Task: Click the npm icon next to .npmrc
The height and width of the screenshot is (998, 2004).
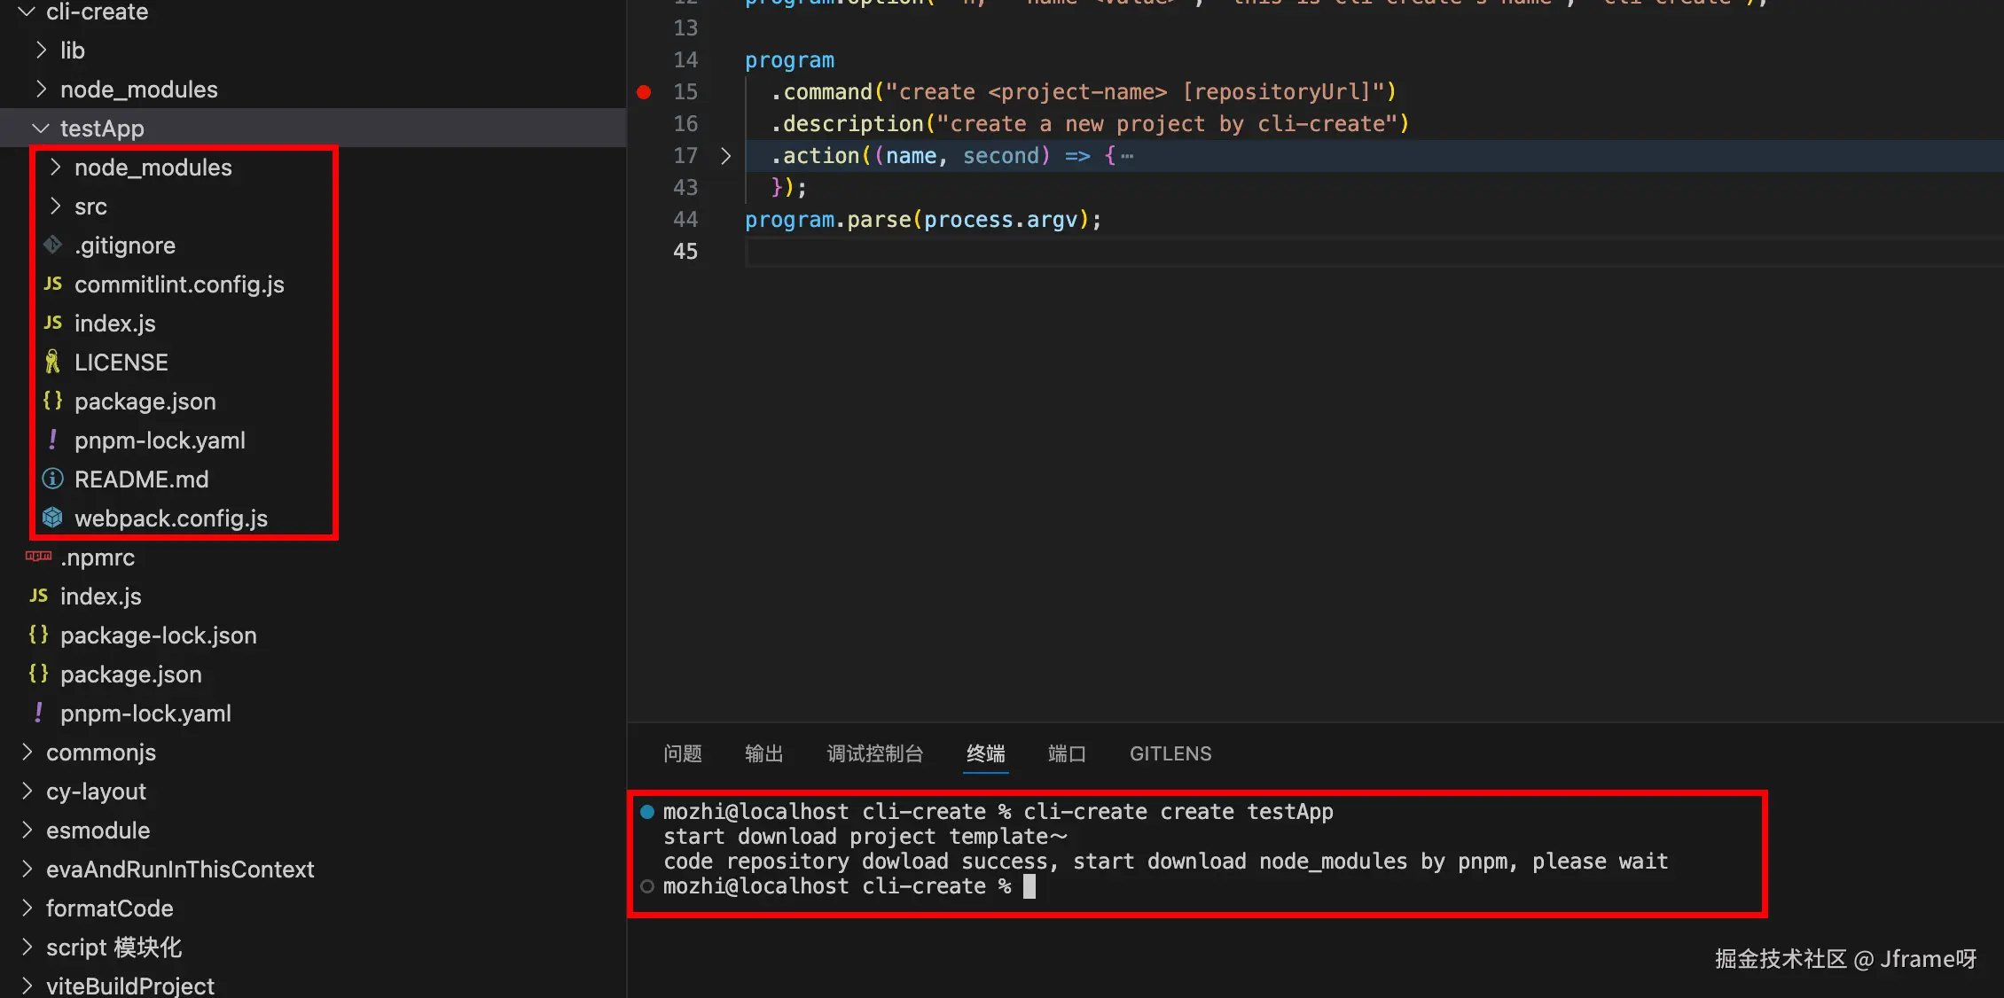Action: 38,557
